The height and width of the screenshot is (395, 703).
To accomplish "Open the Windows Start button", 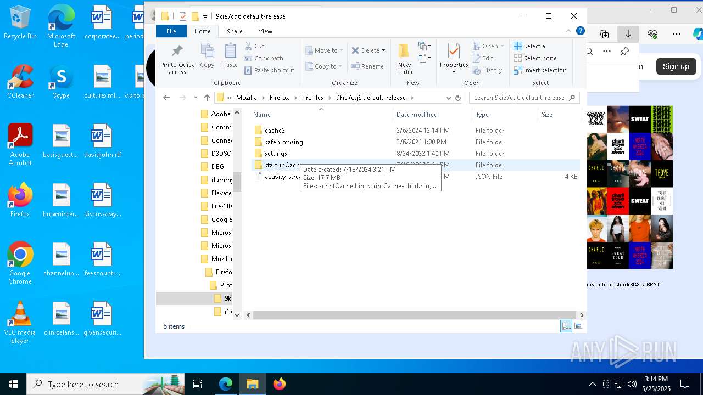I will coord(13,384).
